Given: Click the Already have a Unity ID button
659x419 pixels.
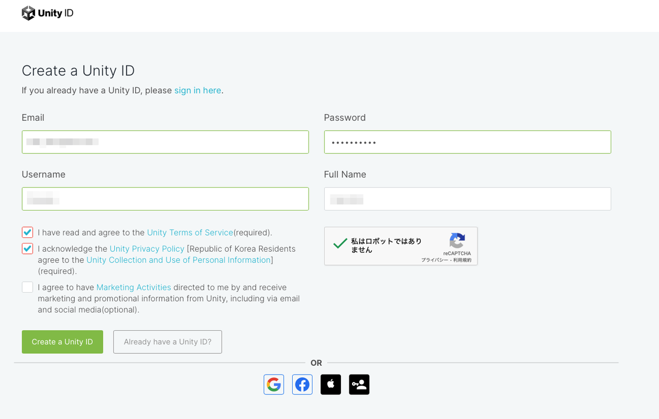Looking at the screenshot, I should click(167, 342).
